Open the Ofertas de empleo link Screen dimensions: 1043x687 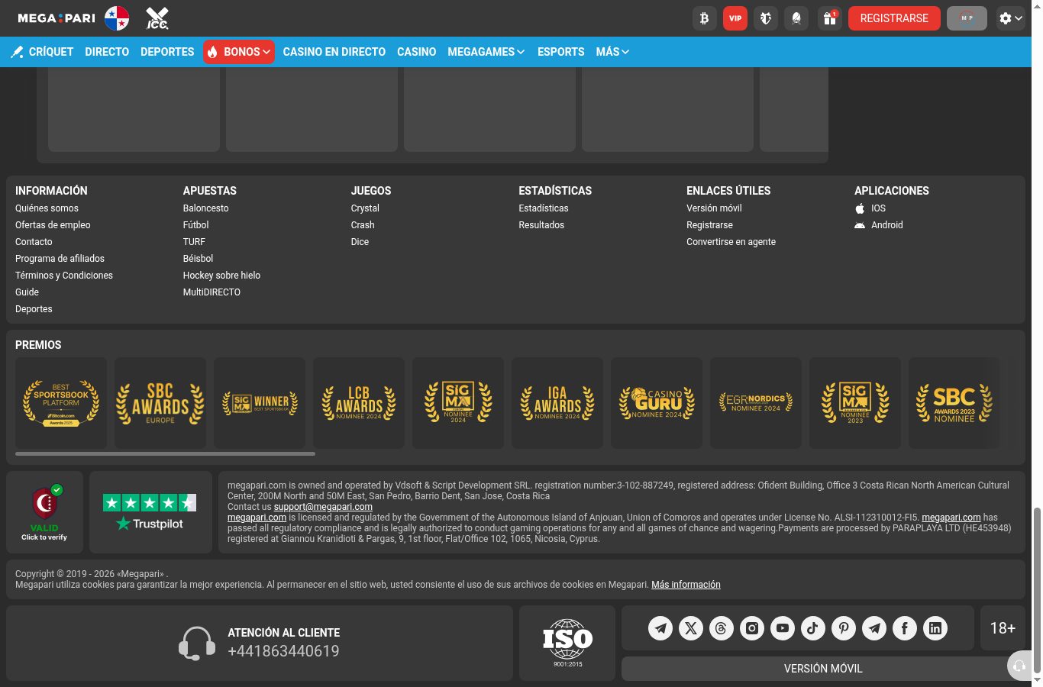coord(53,225)
